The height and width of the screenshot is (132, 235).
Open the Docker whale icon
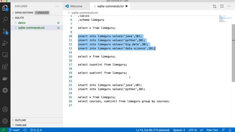(x=5, y=78)
